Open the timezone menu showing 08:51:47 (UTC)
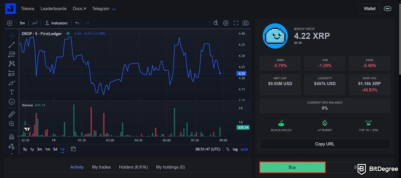 [x=208, y=149]
